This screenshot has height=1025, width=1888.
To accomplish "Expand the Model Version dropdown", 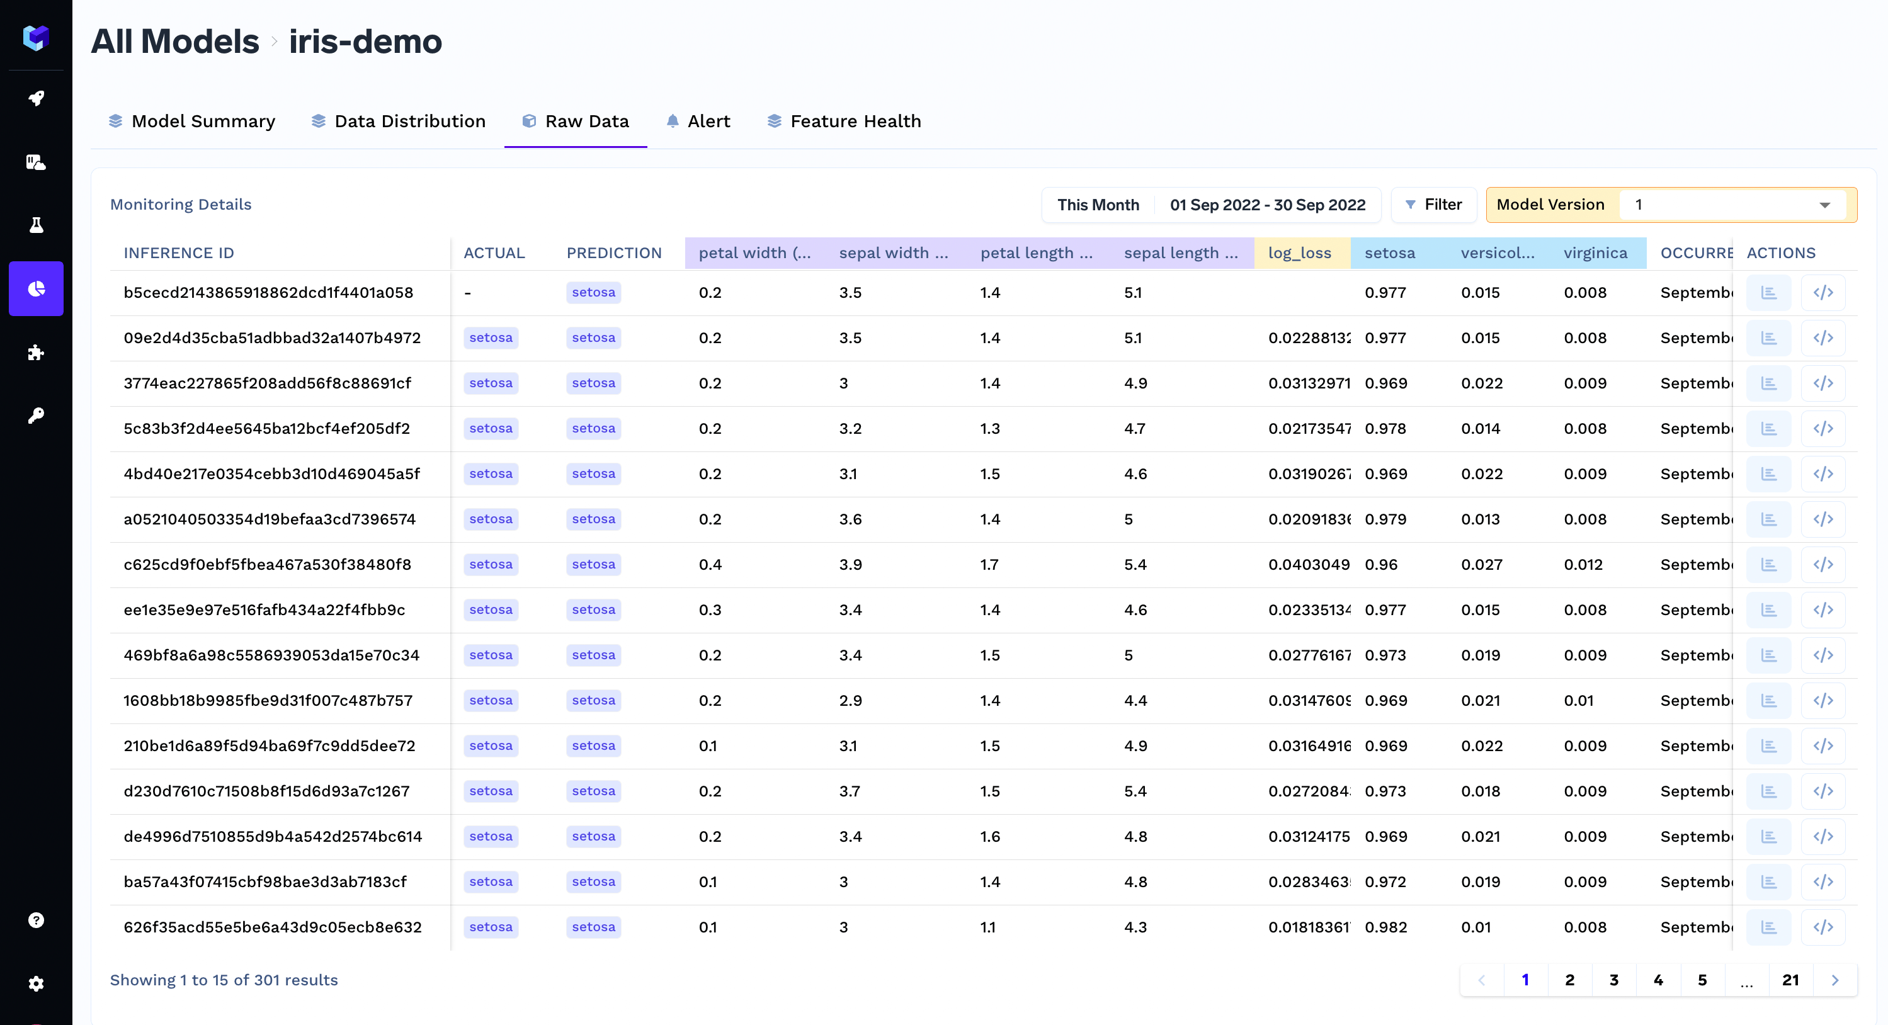I will pyautogui.click(x=1824, y=205).
